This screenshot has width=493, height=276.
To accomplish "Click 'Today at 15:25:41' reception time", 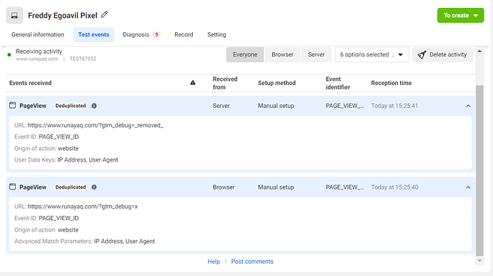I will tap(394, 106).
